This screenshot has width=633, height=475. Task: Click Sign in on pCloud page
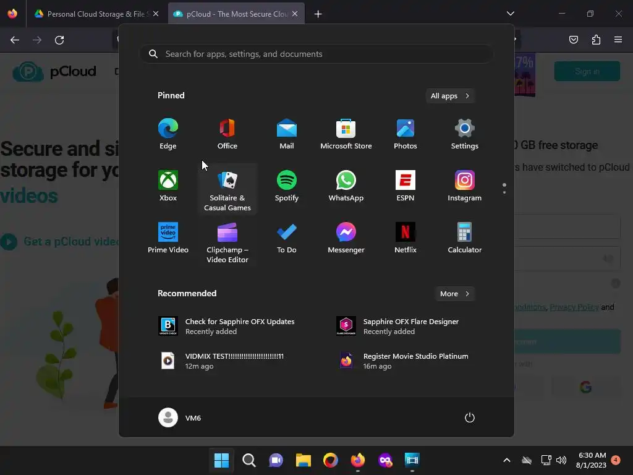pyautogui.click(x=587, y=71)
